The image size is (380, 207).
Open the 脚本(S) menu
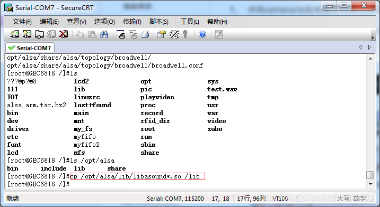coord(159,22)
